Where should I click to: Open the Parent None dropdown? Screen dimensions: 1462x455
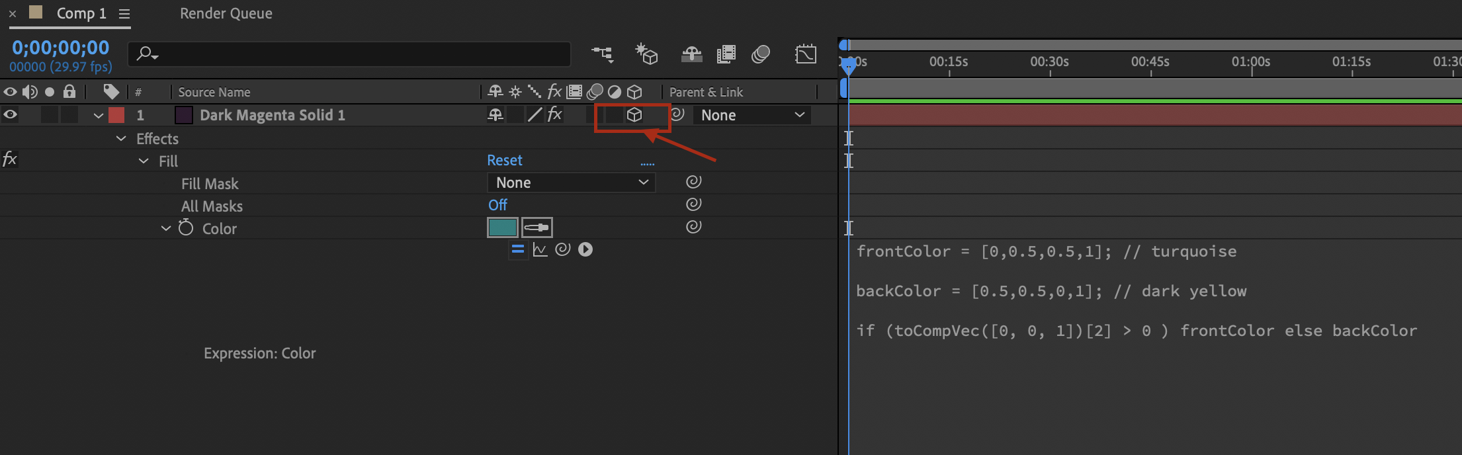(752, 115)
